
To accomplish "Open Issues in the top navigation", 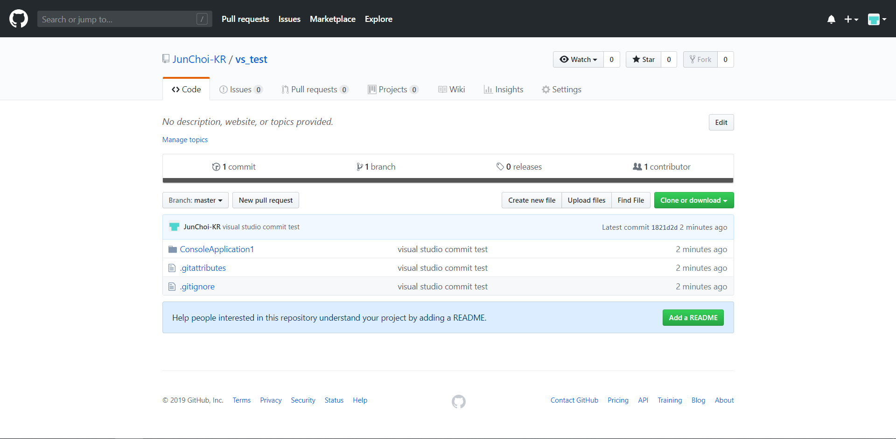I will (x=289, y=19).
